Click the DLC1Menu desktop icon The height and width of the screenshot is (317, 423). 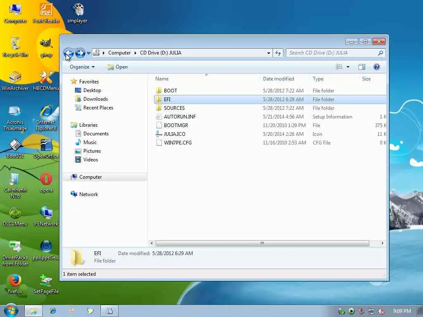(15, 216)
